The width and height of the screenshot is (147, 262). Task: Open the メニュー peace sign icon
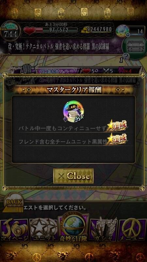[133, 230]
